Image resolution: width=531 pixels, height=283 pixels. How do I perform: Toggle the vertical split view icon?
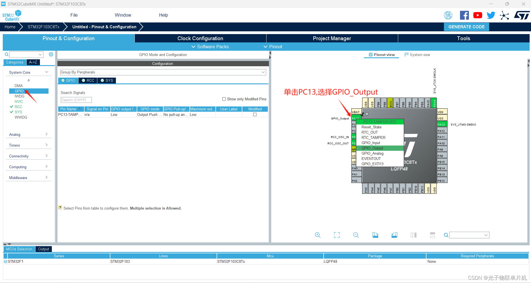point(413,235)
